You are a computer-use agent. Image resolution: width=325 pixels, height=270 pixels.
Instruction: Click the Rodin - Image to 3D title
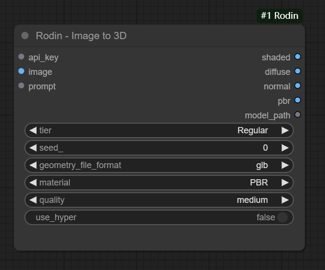(x=81, y=36)
